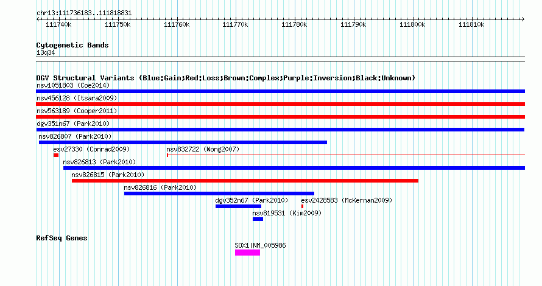Click the nsv832722 (Wong2007) label
This screenshot has height=286, width=542.
point(203,149)
